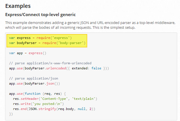
Task: Click the closing }) bracket line
Action: 11,114
